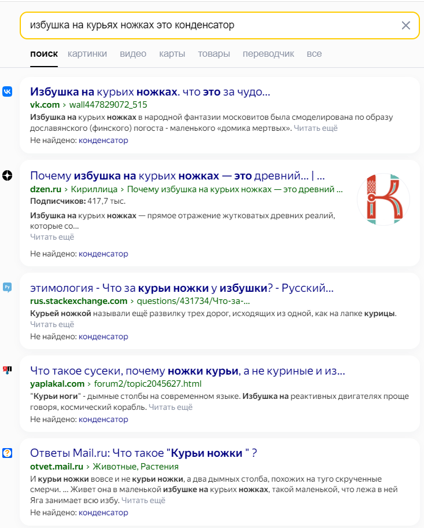The height and width of the screenshot is (528, 424).
Task: Open the переводчик tab
Action: pos(268,53)
